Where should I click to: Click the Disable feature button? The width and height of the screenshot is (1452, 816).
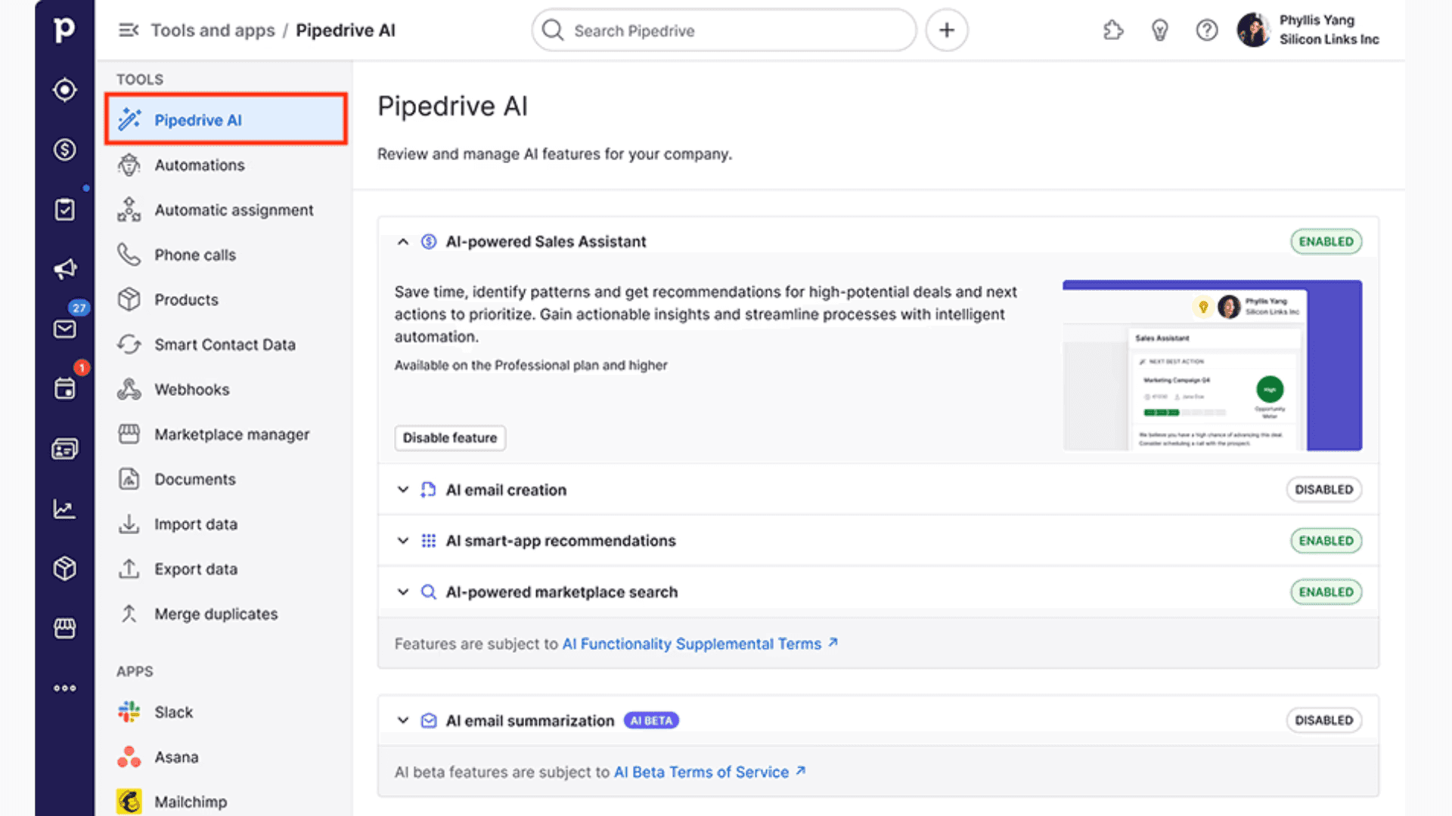[450, 438]
